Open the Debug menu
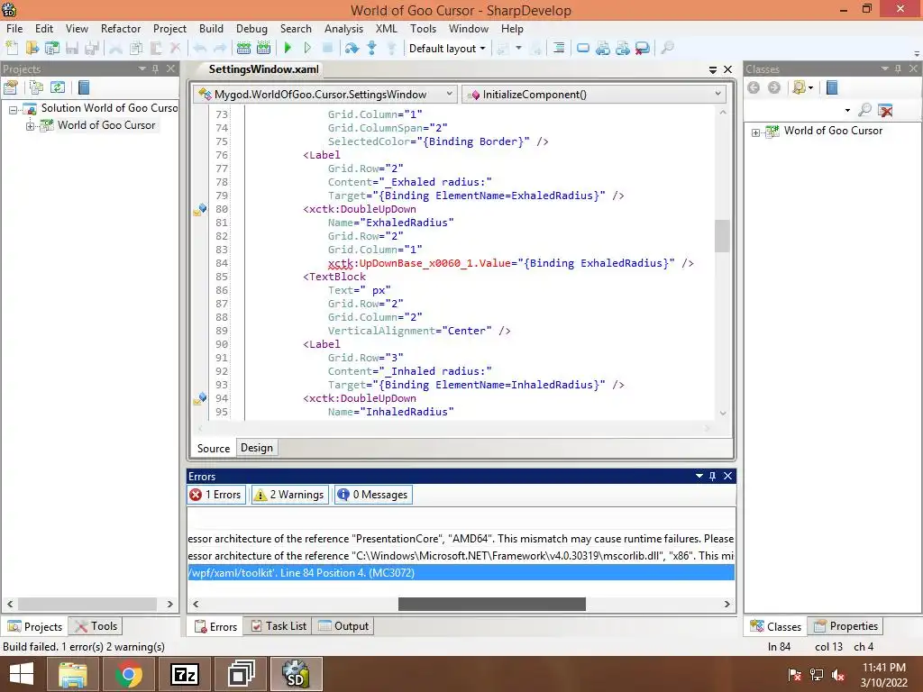923x692 pixels. click(251, 28)
